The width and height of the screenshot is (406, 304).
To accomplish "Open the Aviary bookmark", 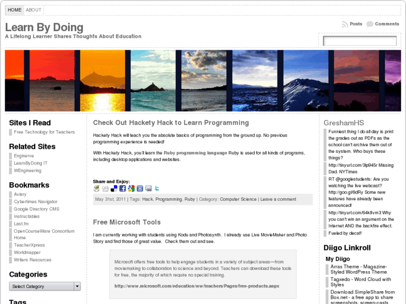I will [20, 194].
